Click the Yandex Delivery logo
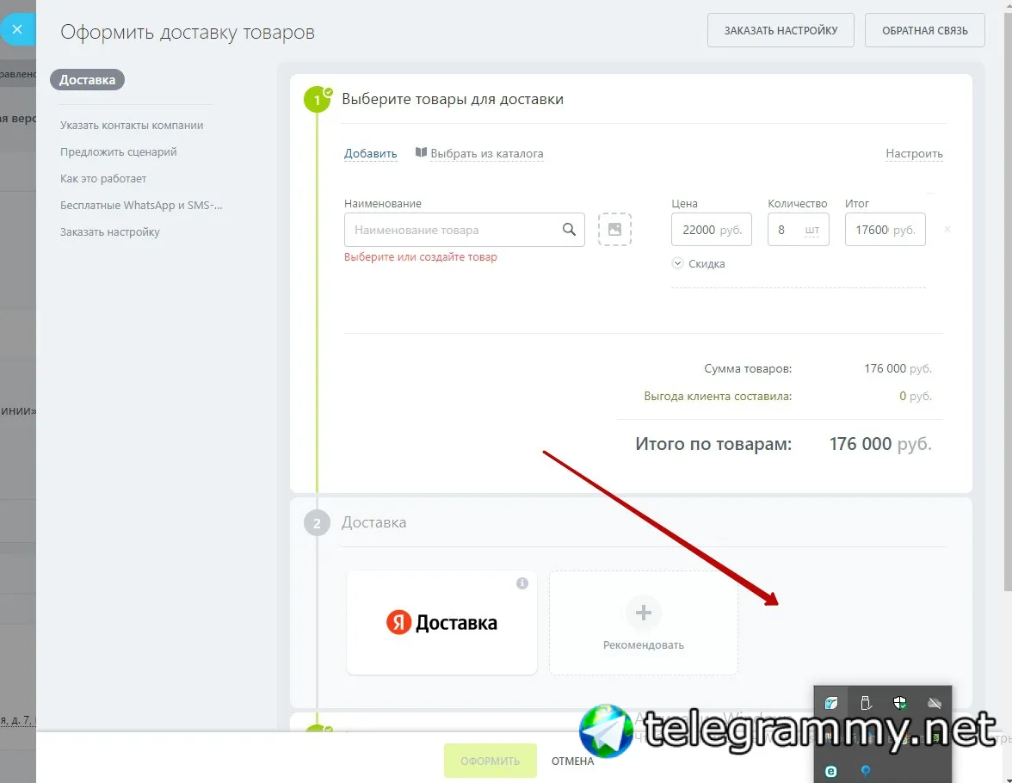 (441, 623)
